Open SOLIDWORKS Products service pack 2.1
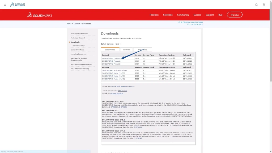The height and width of the screenshot is (153, 272). click(x=111, y=58)
